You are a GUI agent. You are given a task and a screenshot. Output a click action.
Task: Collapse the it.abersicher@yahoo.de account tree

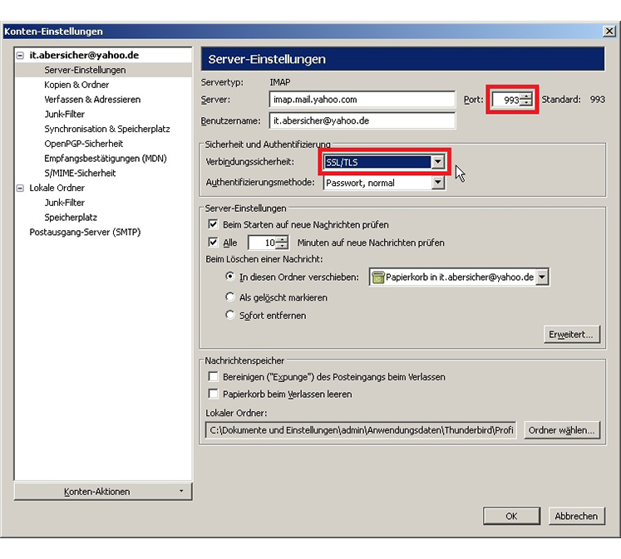pyautogui.click(x=21, y=56)
